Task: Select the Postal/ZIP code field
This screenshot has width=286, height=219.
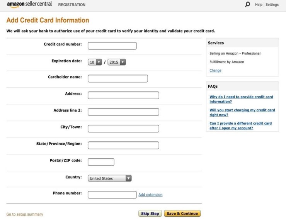Action: [101, 162]
